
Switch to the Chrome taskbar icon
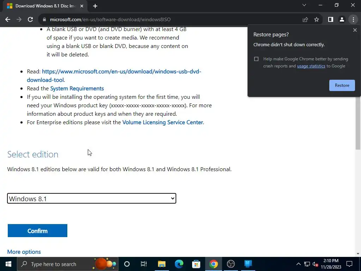point(213,264)
